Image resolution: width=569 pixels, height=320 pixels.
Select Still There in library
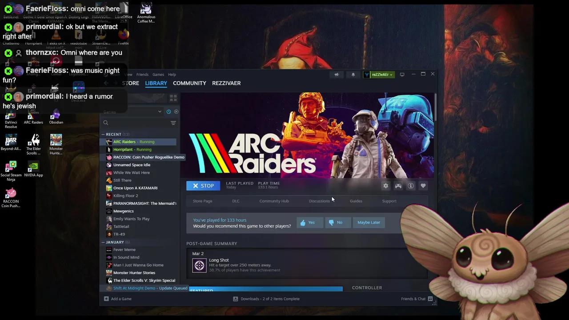pos(138,180)
